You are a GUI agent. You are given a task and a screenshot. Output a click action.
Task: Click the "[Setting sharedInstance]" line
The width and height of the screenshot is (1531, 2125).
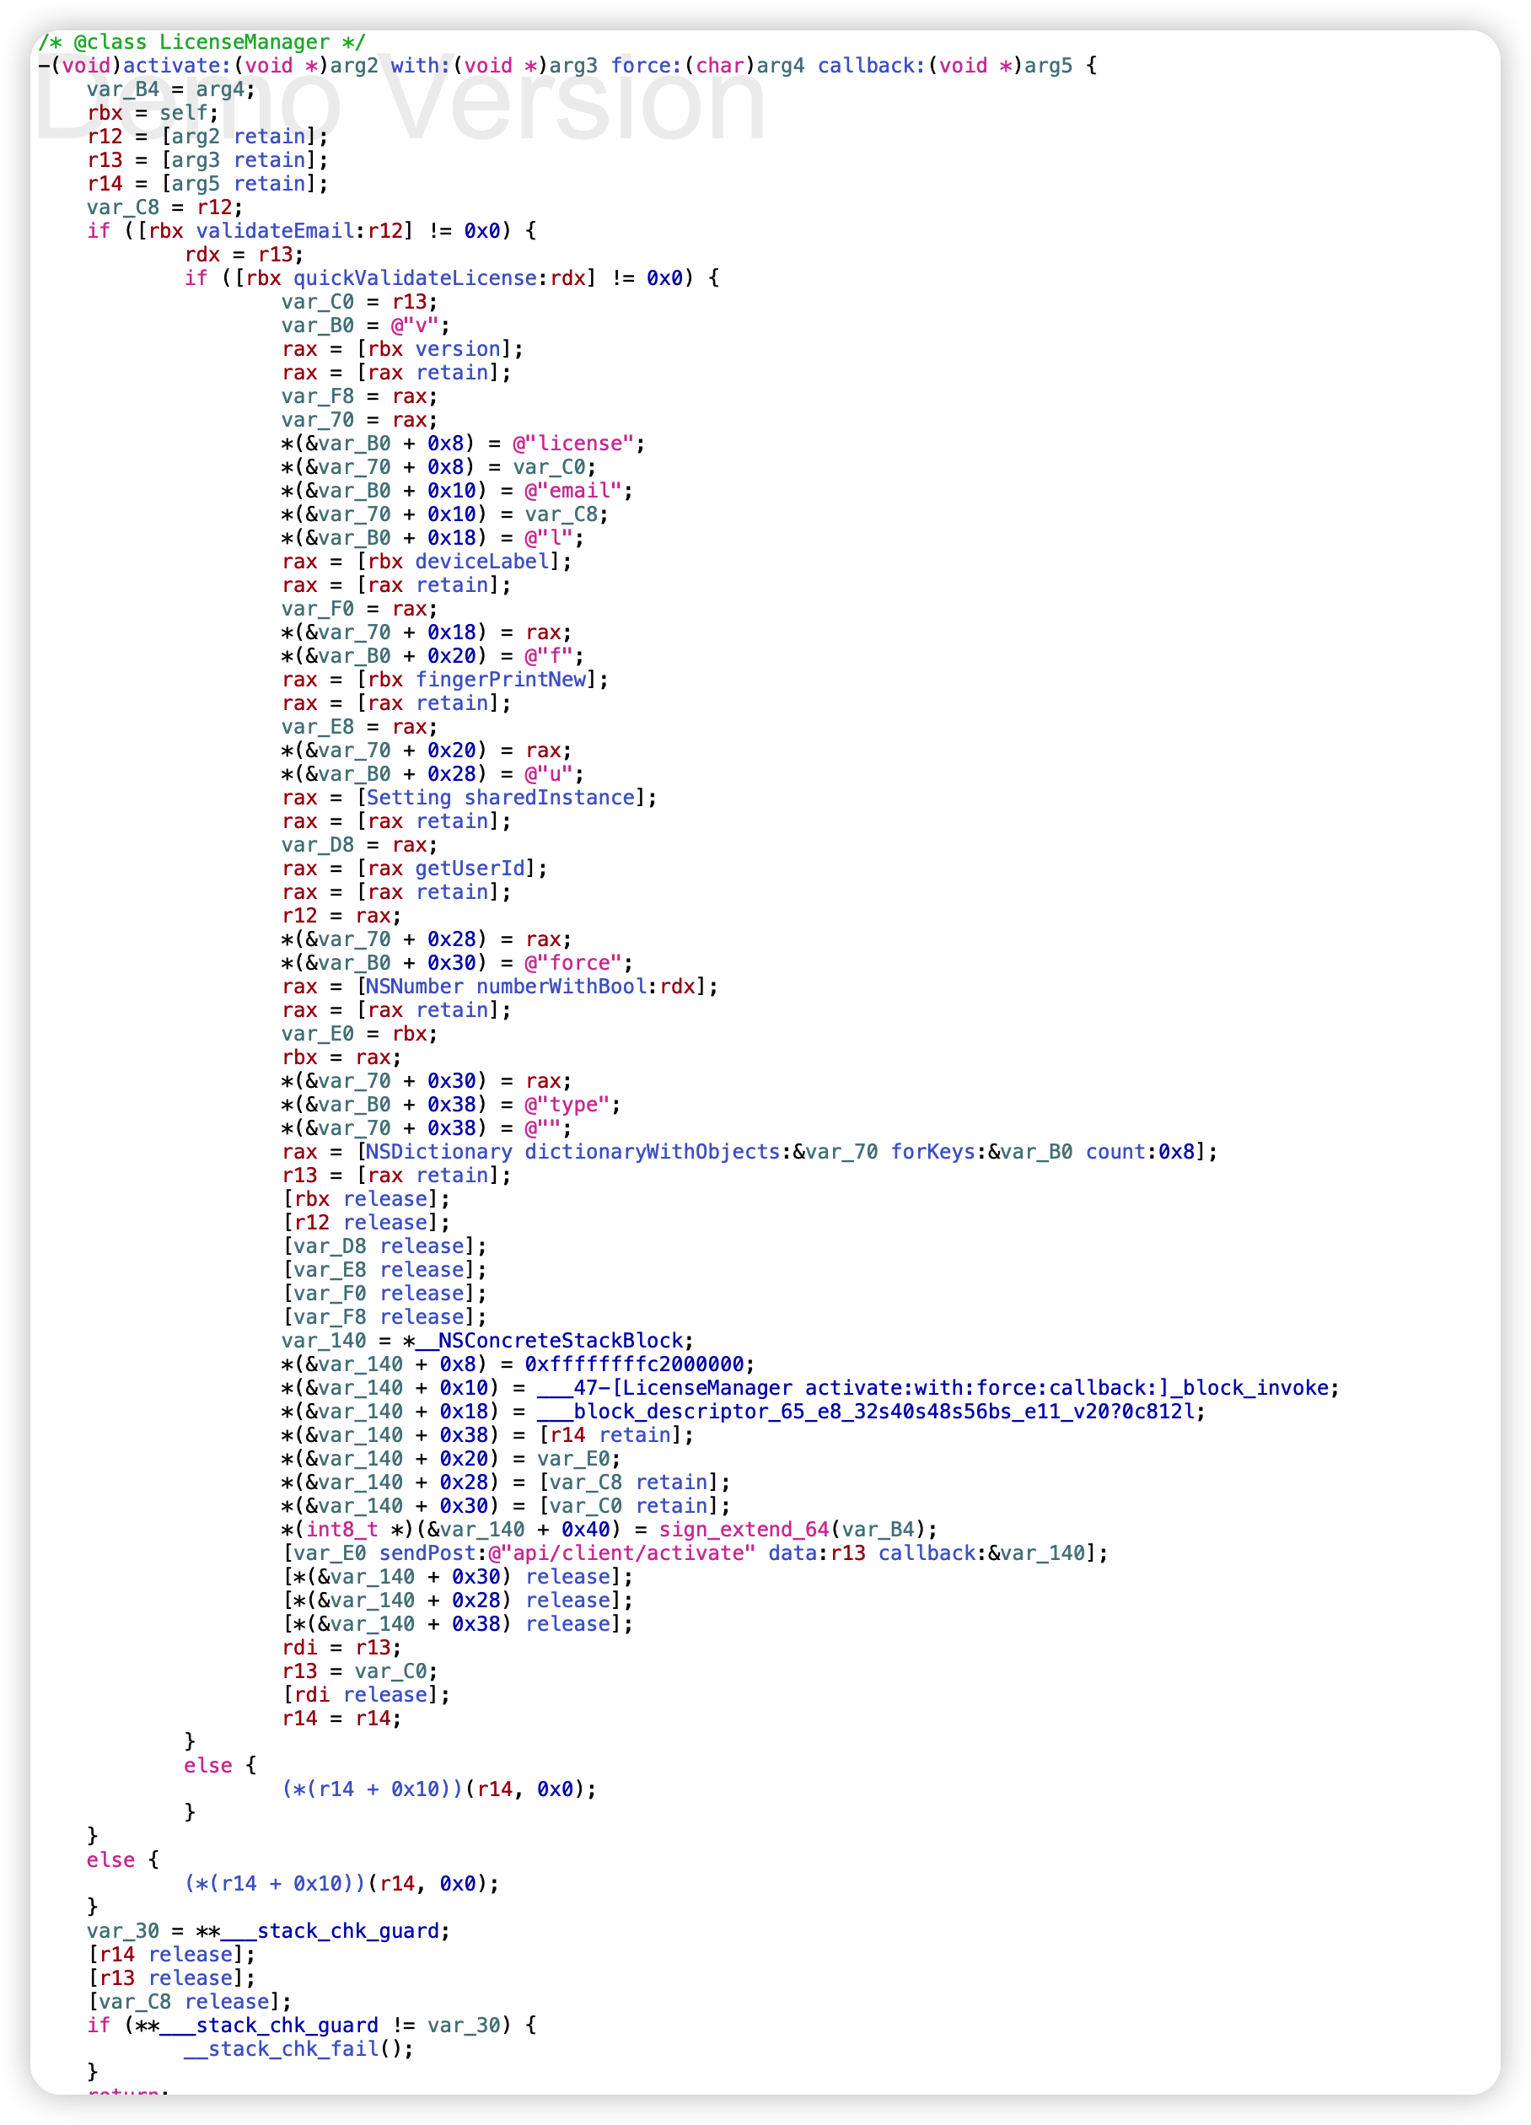tap(470, 798)
